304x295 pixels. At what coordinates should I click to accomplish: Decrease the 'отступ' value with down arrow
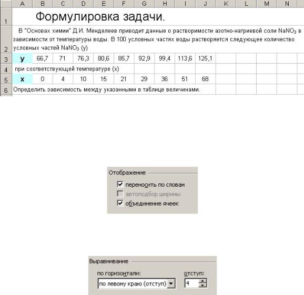(x=202, y=286)
